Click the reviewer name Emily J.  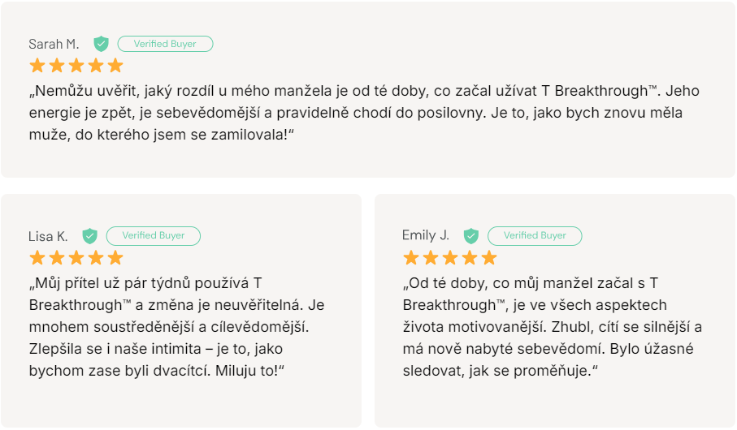coord(425,235)
